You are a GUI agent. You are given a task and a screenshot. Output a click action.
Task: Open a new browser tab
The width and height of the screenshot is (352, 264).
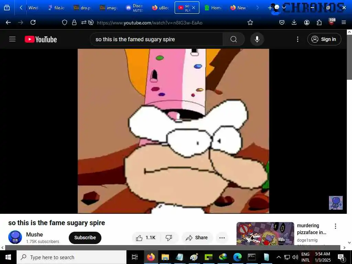269,8
